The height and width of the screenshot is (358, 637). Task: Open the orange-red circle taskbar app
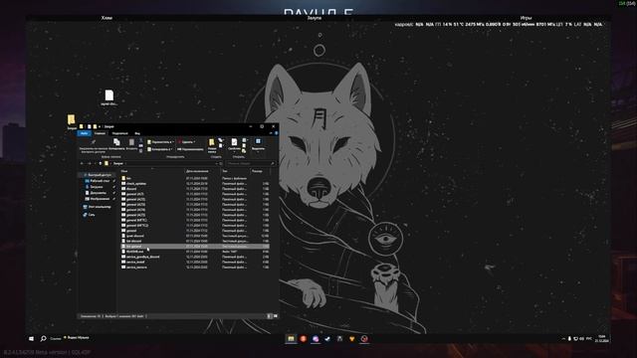click(x=303, y=338)
